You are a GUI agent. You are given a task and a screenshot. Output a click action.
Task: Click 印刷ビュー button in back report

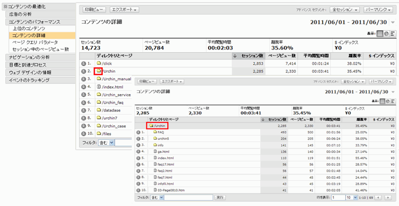point(94,10)
